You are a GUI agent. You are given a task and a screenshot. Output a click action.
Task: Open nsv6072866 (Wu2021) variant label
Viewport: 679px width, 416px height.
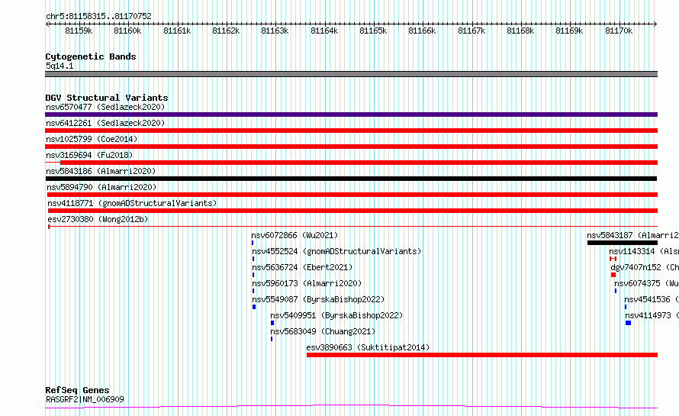294,235
